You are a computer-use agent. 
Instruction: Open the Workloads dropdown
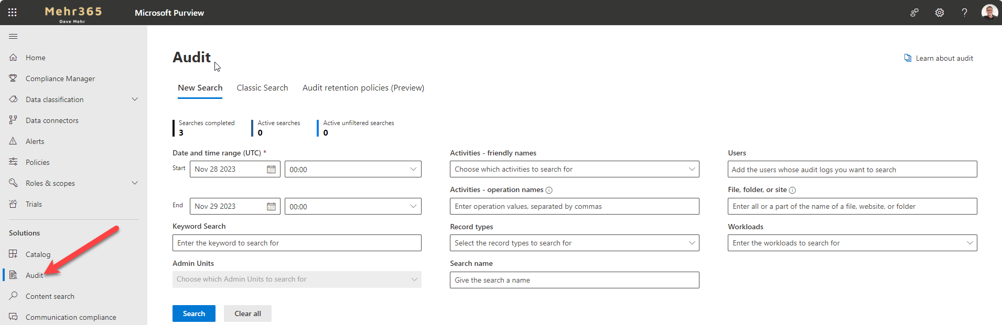(852, 243)
